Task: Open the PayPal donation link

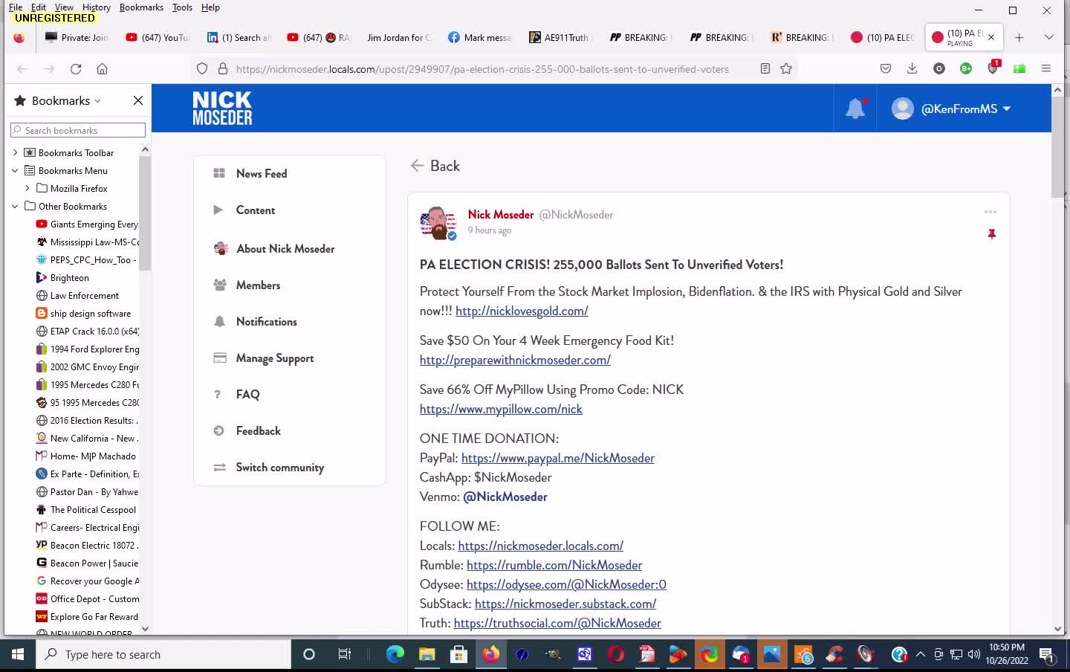Action: coord(558,458)
